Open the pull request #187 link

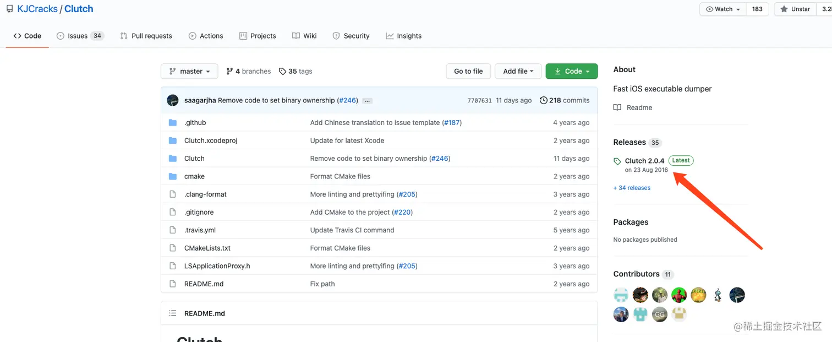(x=452, y=123)
